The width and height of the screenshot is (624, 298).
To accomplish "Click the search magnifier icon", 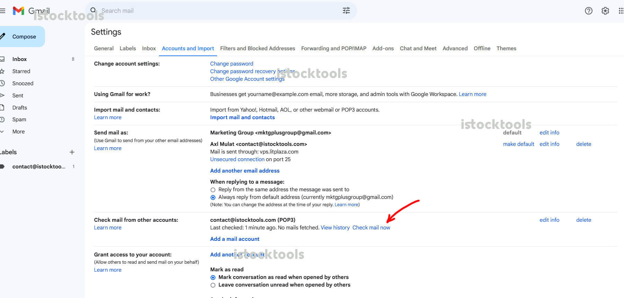I will tap(93, 10).
